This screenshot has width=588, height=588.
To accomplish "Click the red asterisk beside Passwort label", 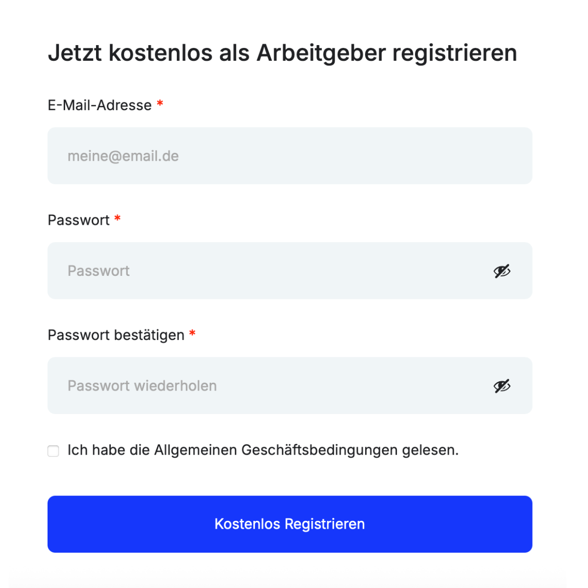I will point(118,219).
